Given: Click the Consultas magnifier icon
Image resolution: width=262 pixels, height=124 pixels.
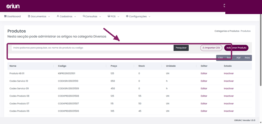Looking at the screenshot, I should click(84, 16).
